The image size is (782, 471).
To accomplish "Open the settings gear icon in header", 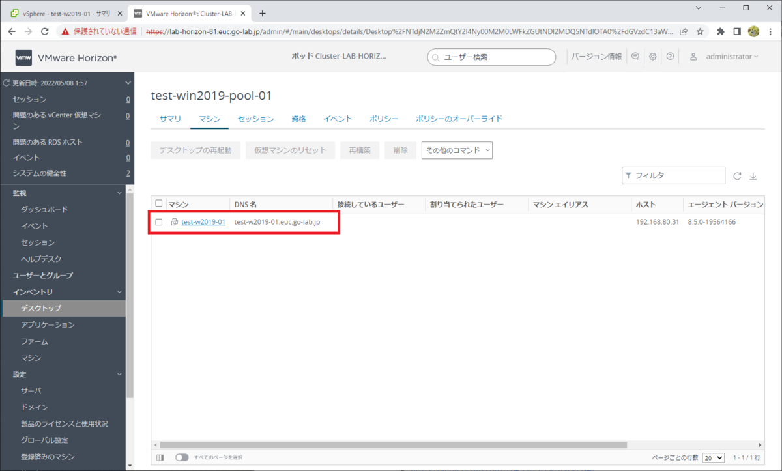I will 652,57.
